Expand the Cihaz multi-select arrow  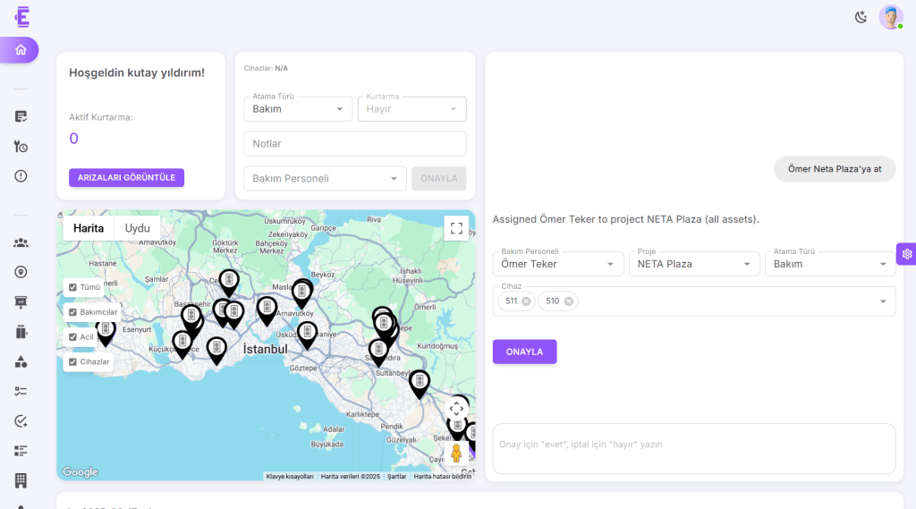click(x=883, y=301)
